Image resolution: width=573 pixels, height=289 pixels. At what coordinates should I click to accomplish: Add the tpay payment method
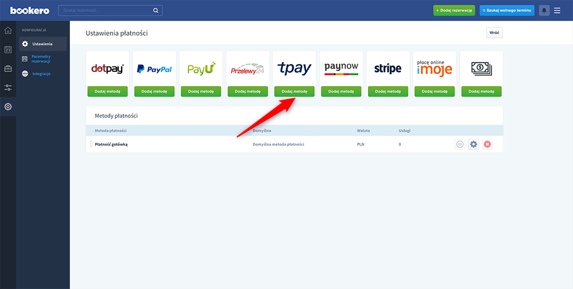coord(294,91)
